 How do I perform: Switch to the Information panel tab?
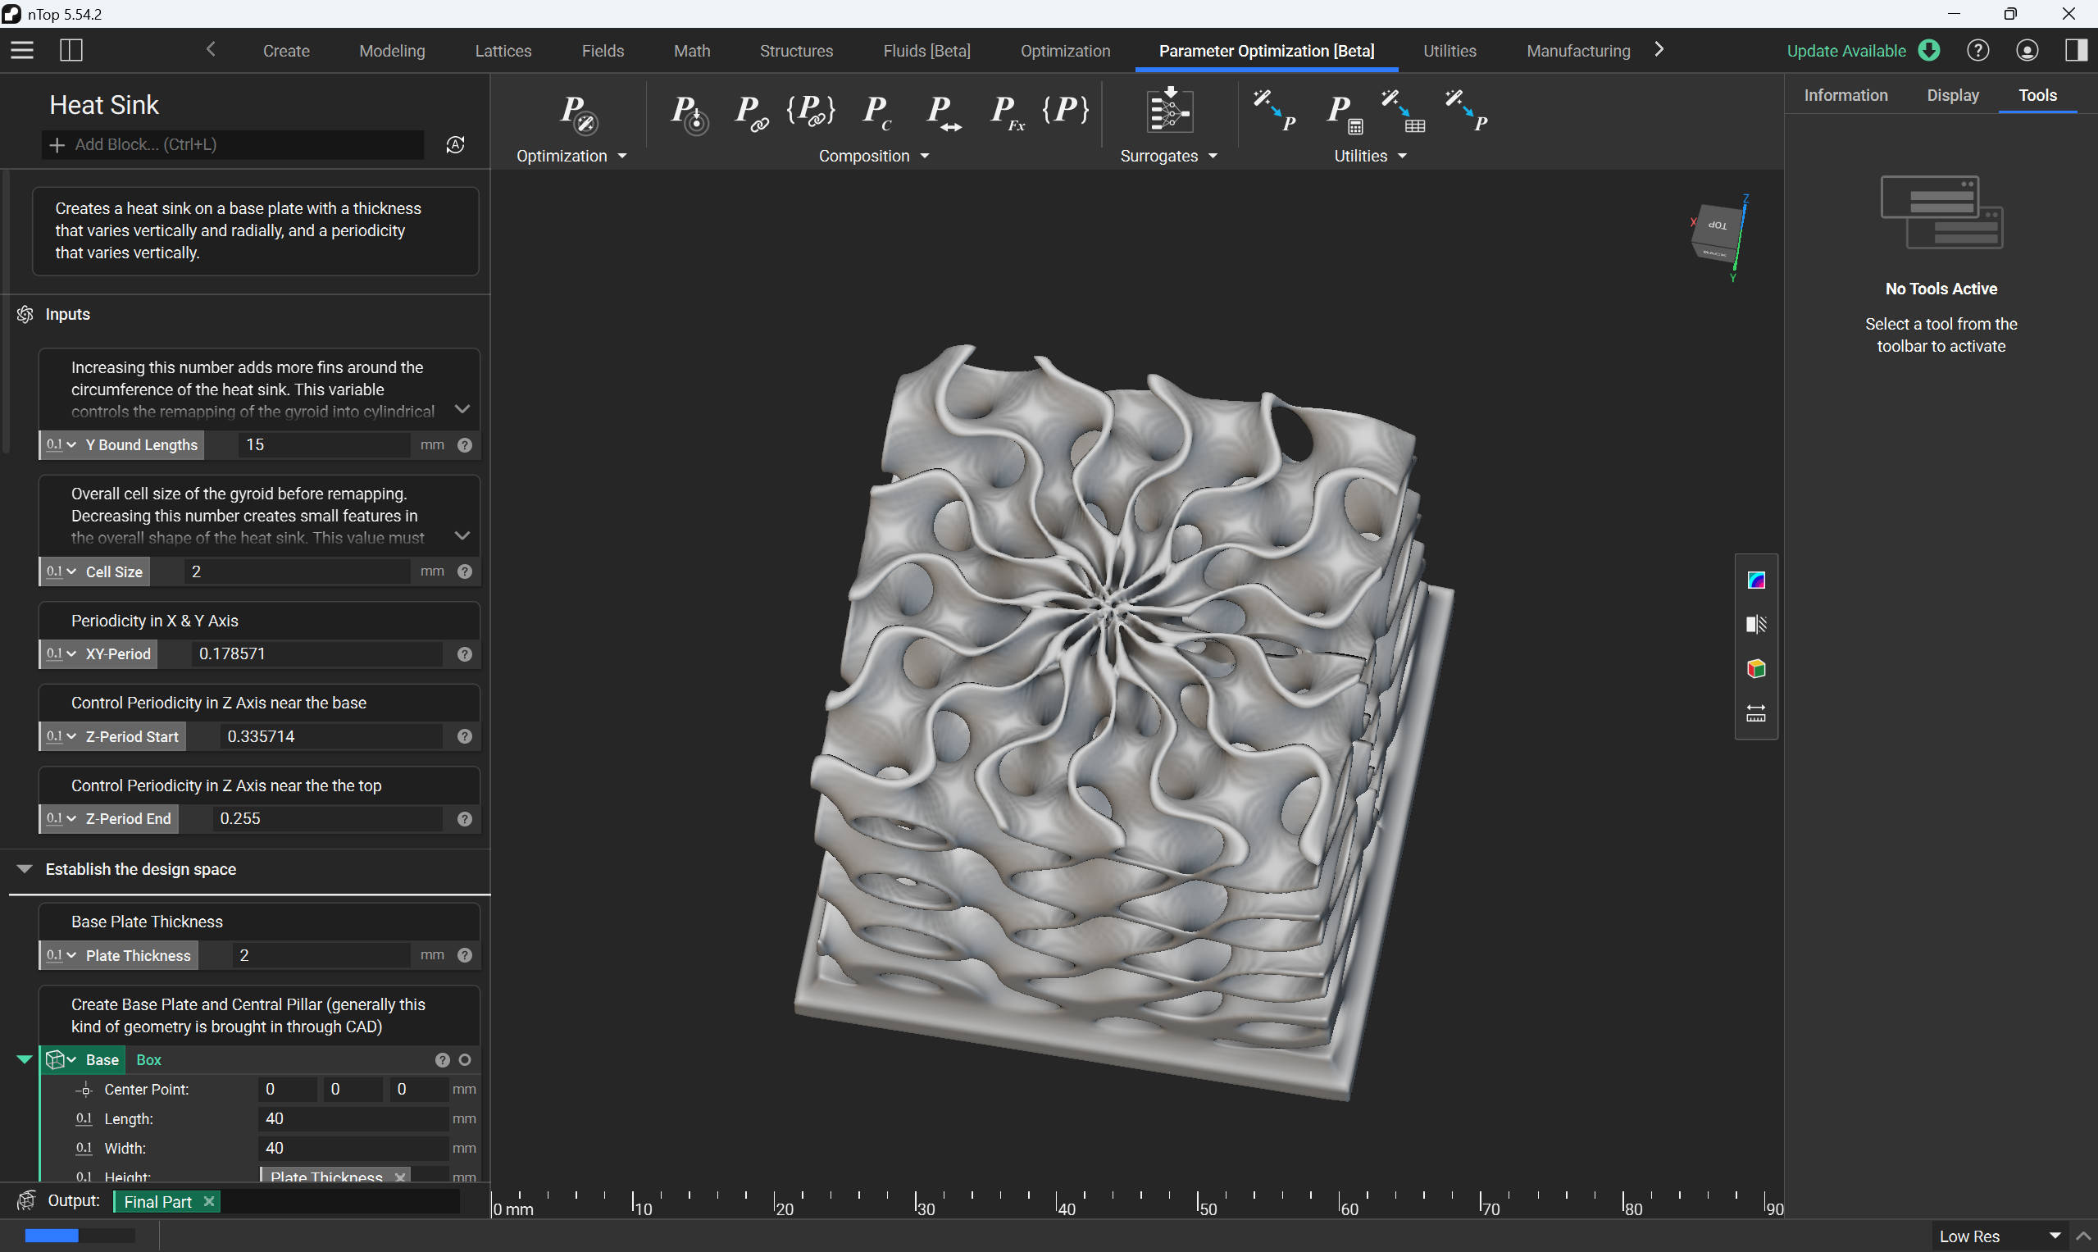[x=1845, y=95]
